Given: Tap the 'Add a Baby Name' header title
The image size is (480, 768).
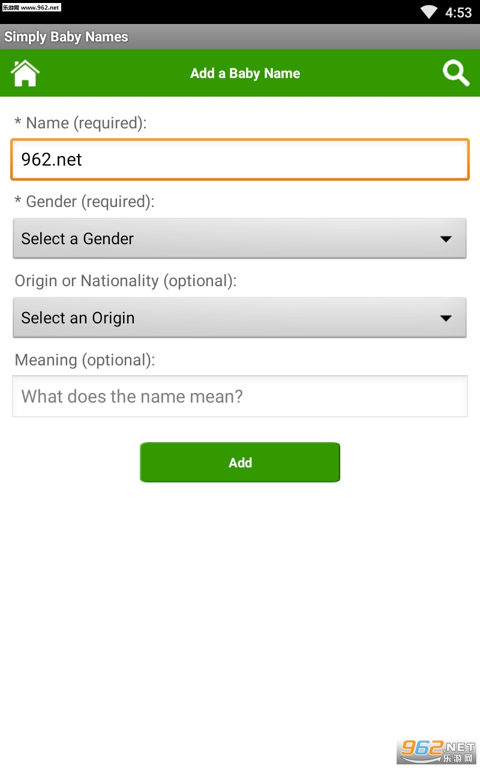Looking at the screenshot, I should click(x=245, y=73).
